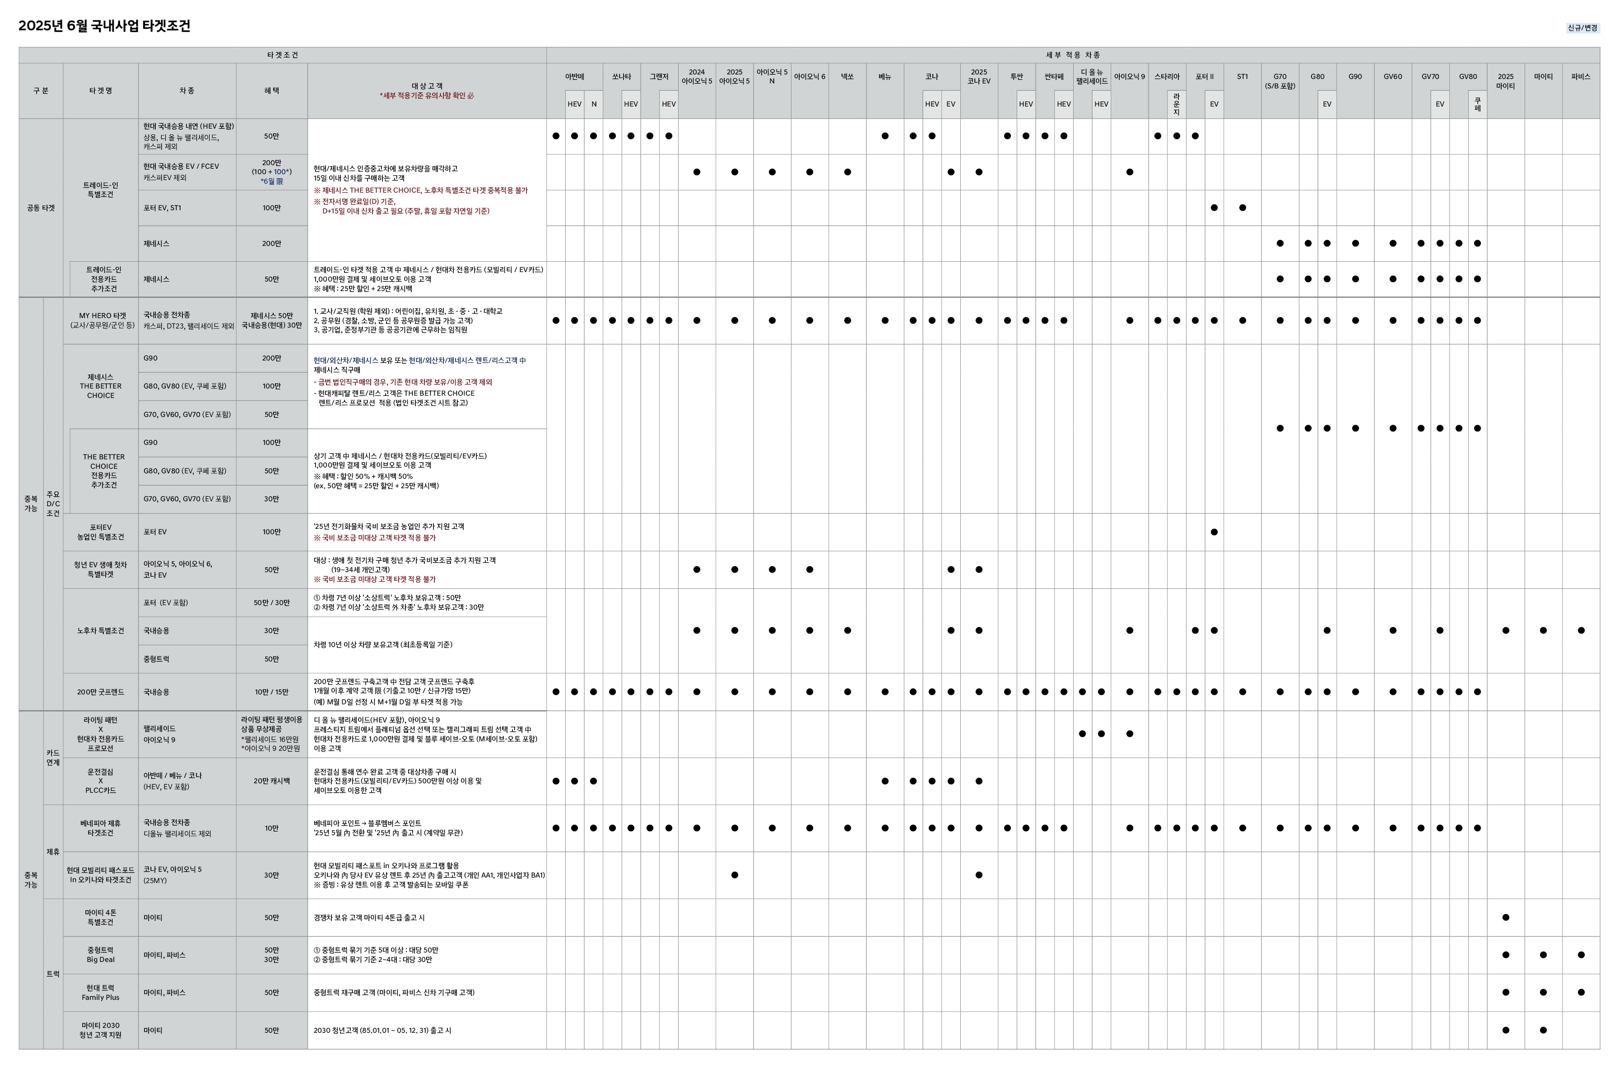Select the '투싼' column header

tap(1017, 77)
